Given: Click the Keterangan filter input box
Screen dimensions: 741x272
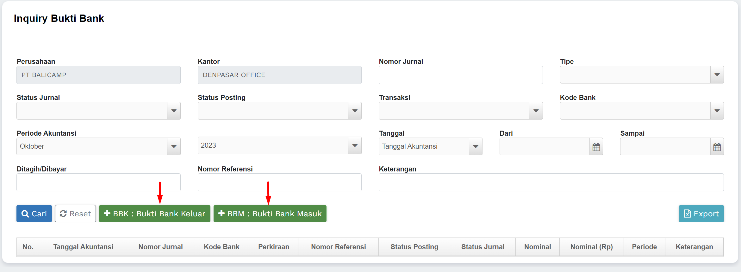Looking at the screenshot, I should [551, 182].
